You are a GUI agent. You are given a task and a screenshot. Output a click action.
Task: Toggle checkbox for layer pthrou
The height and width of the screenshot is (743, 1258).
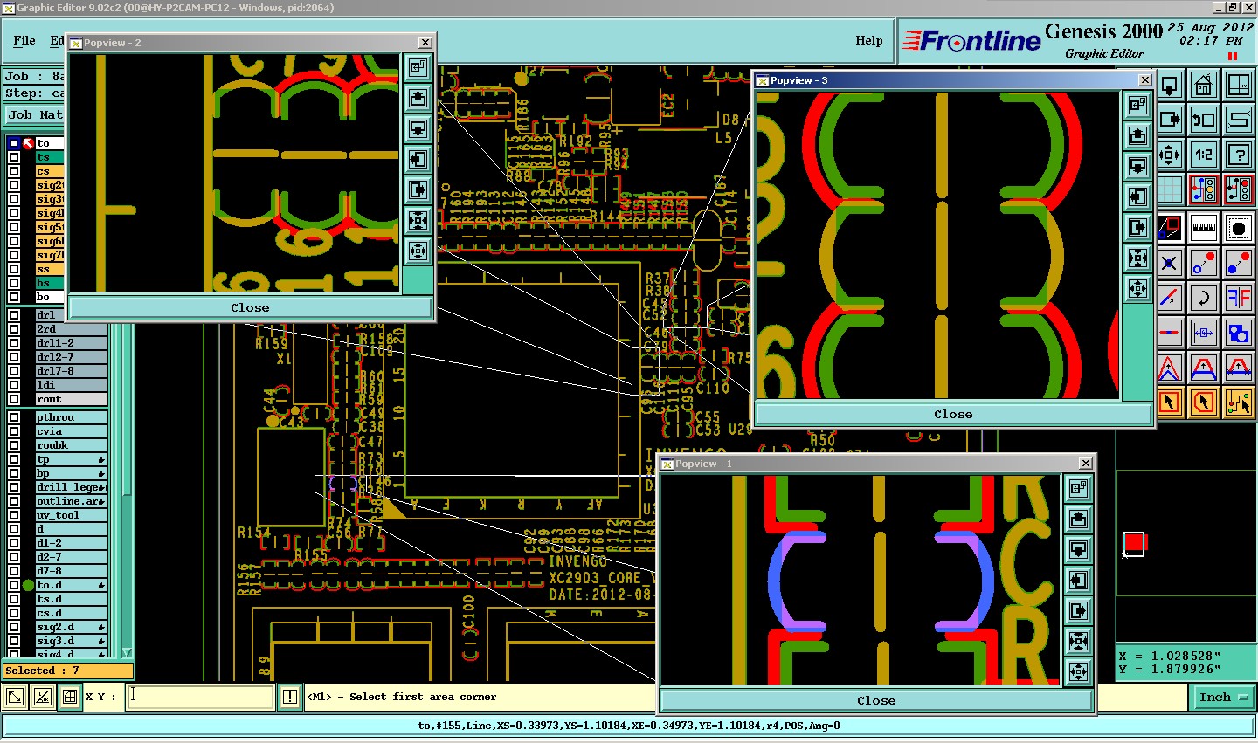(x=14, y=417)
